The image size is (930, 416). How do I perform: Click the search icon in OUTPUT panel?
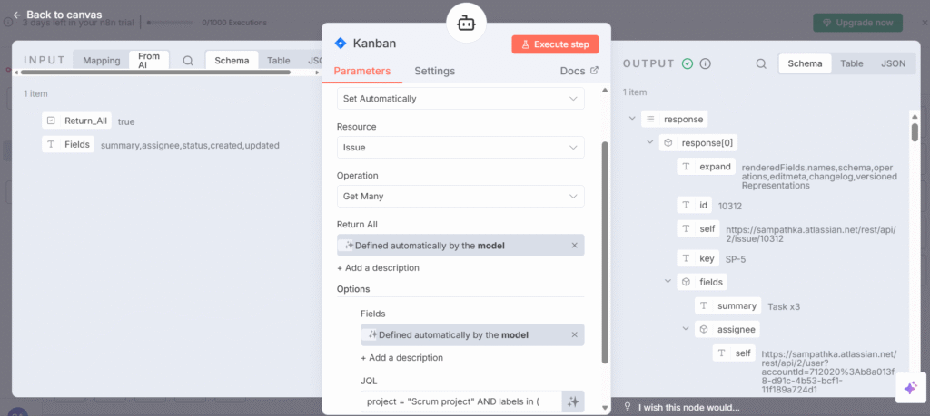pyautogui.click(x=761, y=63)
